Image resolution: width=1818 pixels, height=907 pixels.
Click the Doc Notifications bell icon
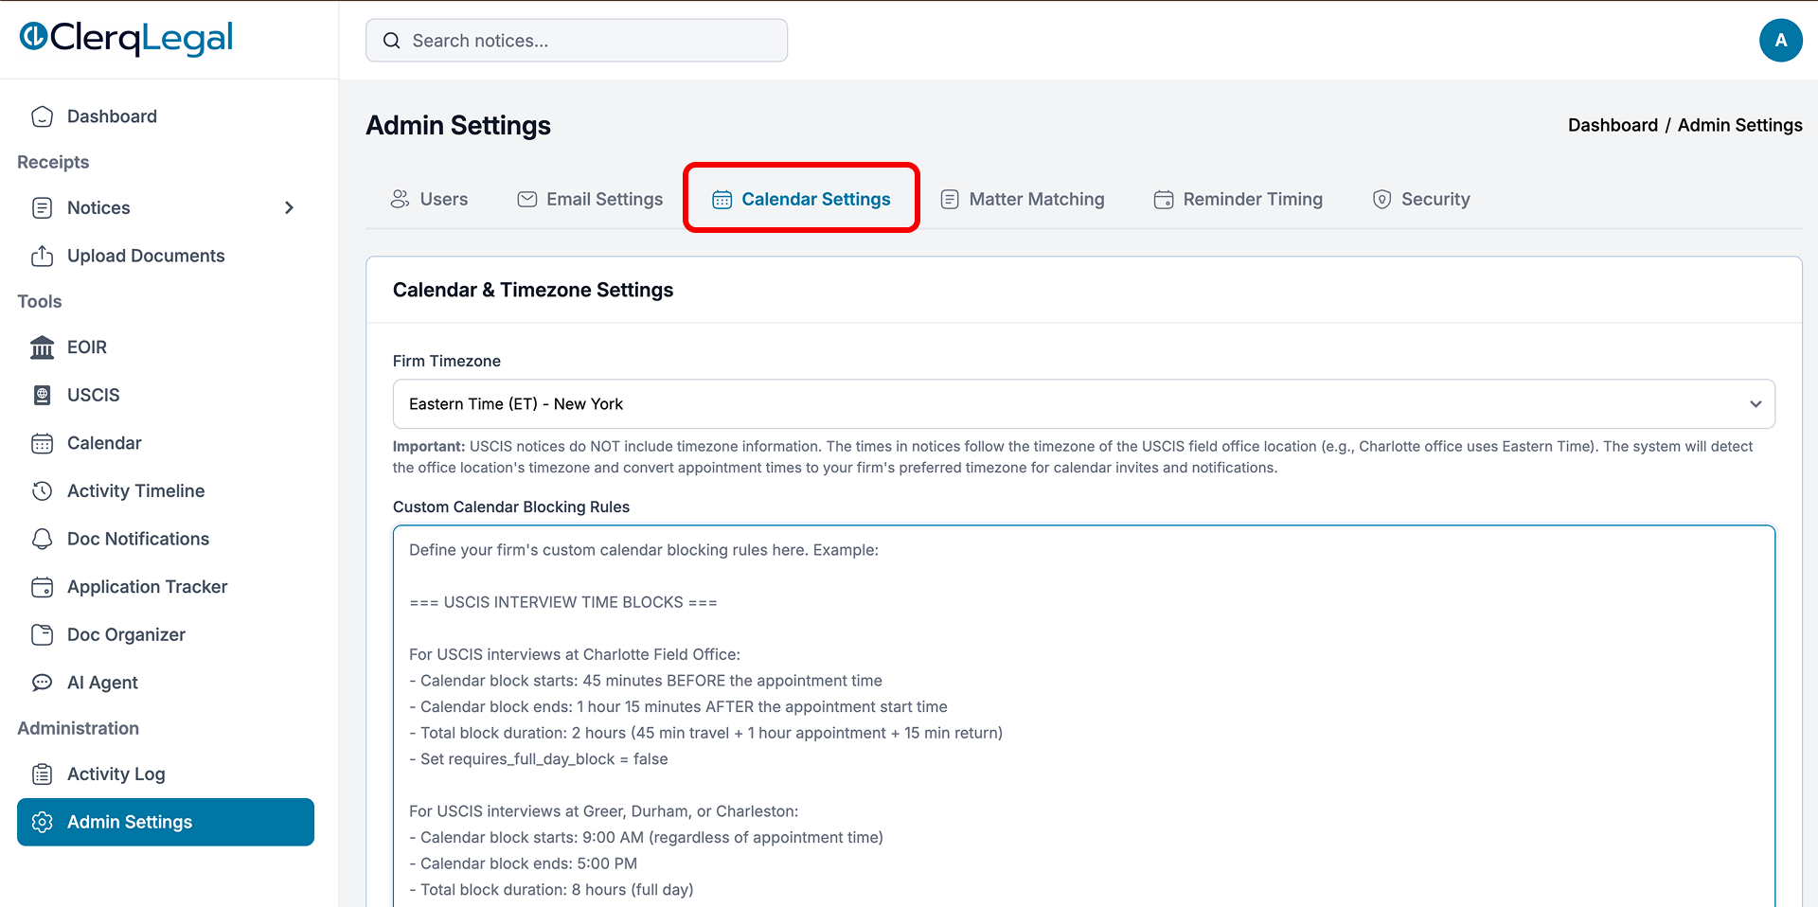tap(43, 539)
